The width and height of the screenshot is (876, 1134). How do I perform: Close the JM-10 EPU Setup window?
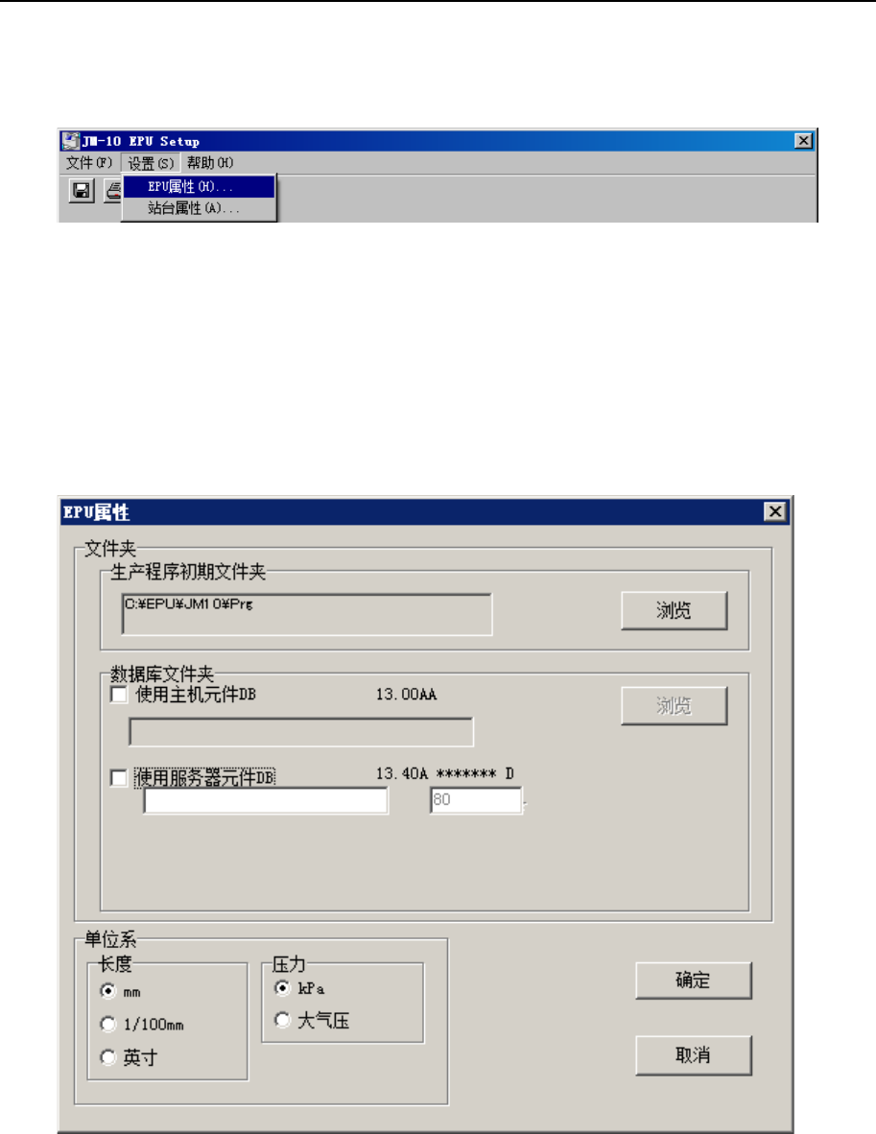[x=803, y=140]
